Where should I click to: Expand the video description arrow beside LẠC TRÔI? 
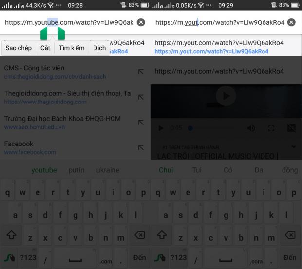click(x=294, y=147)
